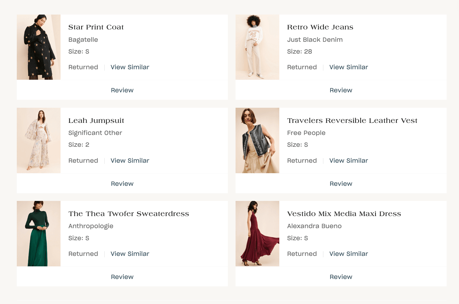View similar to Vestido Mix Media Maxi Dress
459x304 pixels.
pos(349,254)
